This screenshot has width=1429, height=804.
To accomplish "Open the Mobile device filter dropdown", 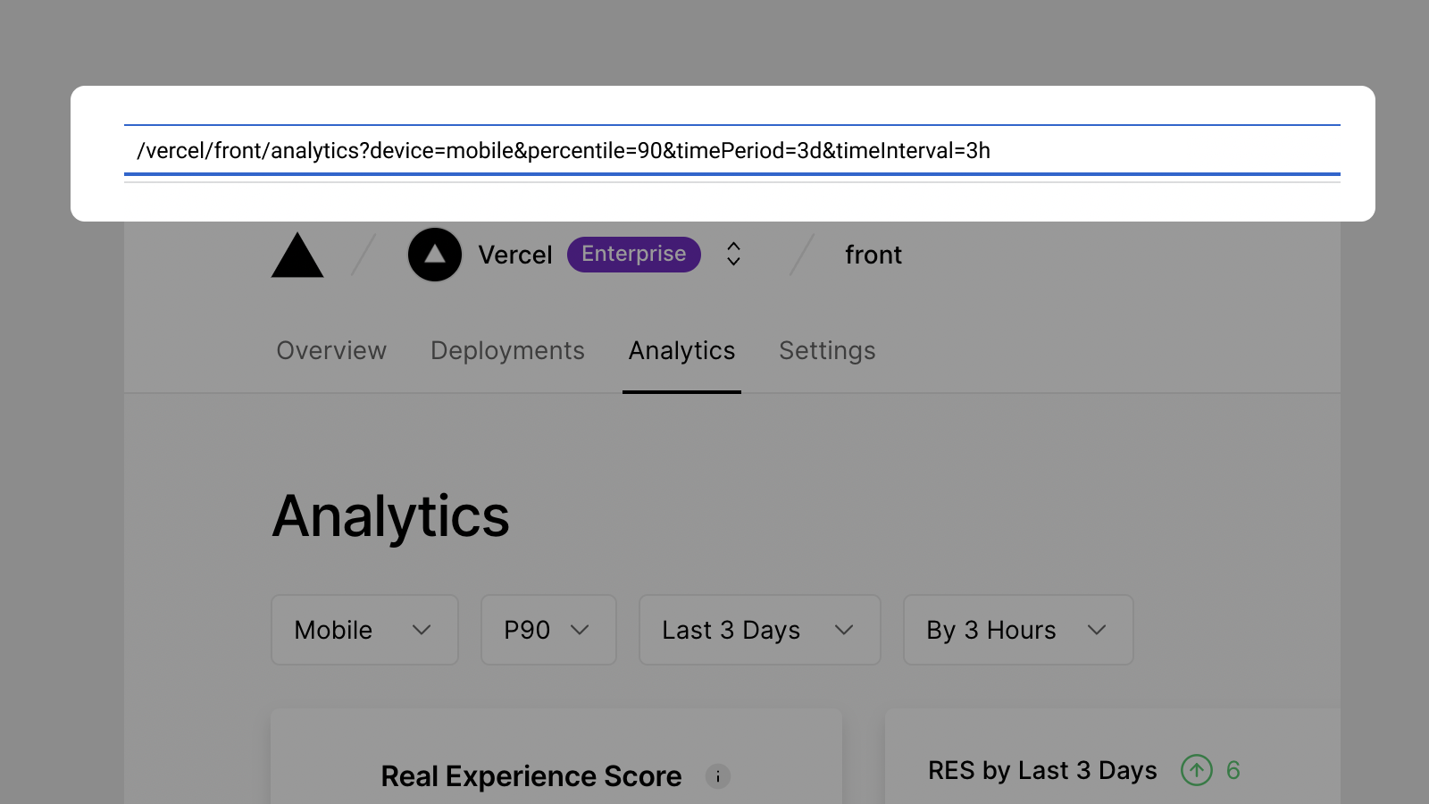I will (x=364, y=630).
